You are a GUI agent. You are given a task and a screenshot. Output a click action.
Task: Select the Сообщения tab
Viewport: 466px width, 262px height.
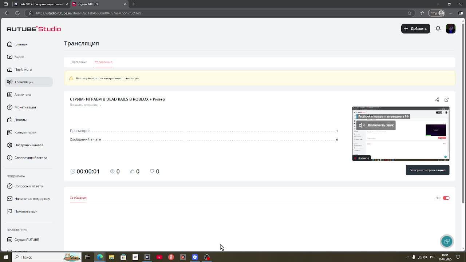point(78,198)
